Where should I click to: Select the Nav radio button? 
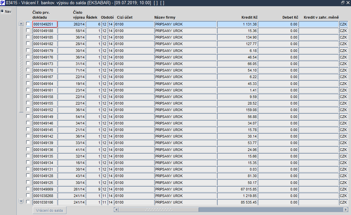[2, 11]
